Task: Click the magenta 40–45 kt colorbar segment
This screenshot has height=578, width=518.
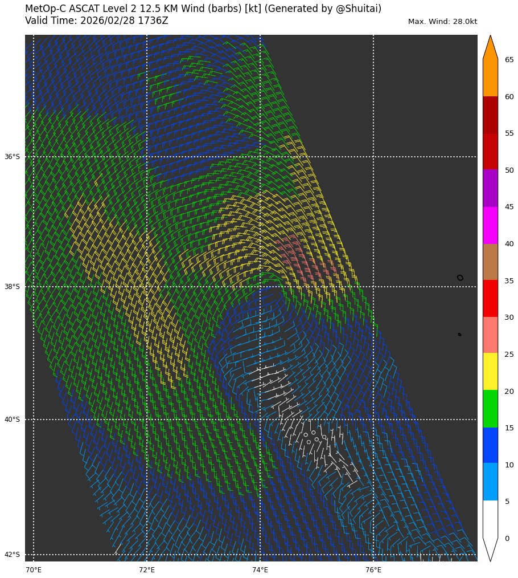Action: 490,225
